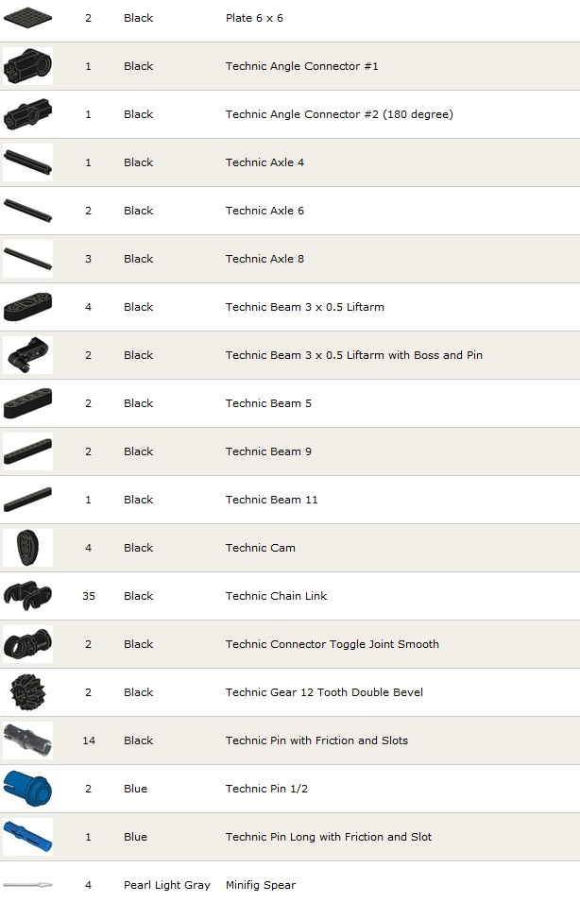Click the Minifig Spear part image
580x902 pixels.
point(27,885)
